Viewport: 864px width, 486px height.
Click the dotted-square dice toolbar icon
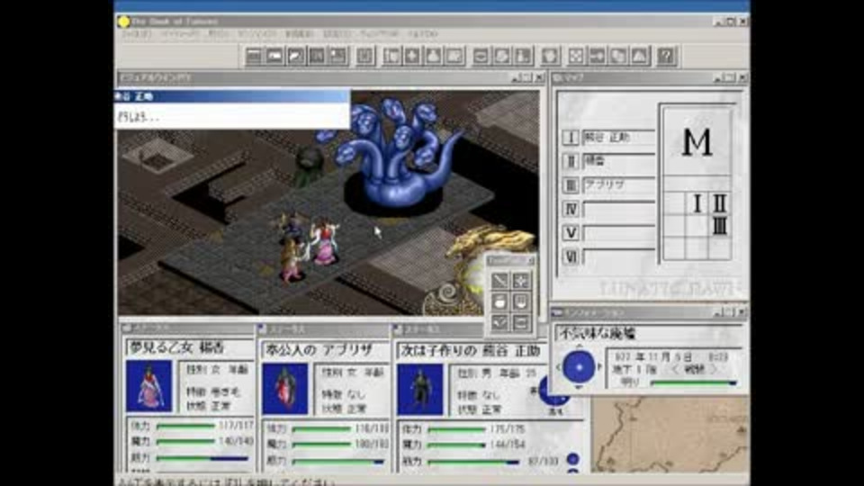pyautogui.click(x=575, y=56)
